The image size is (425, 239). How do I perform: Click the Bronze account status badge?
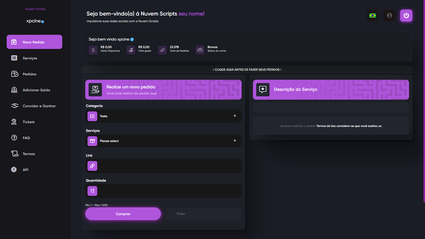[x=201, y=49]
